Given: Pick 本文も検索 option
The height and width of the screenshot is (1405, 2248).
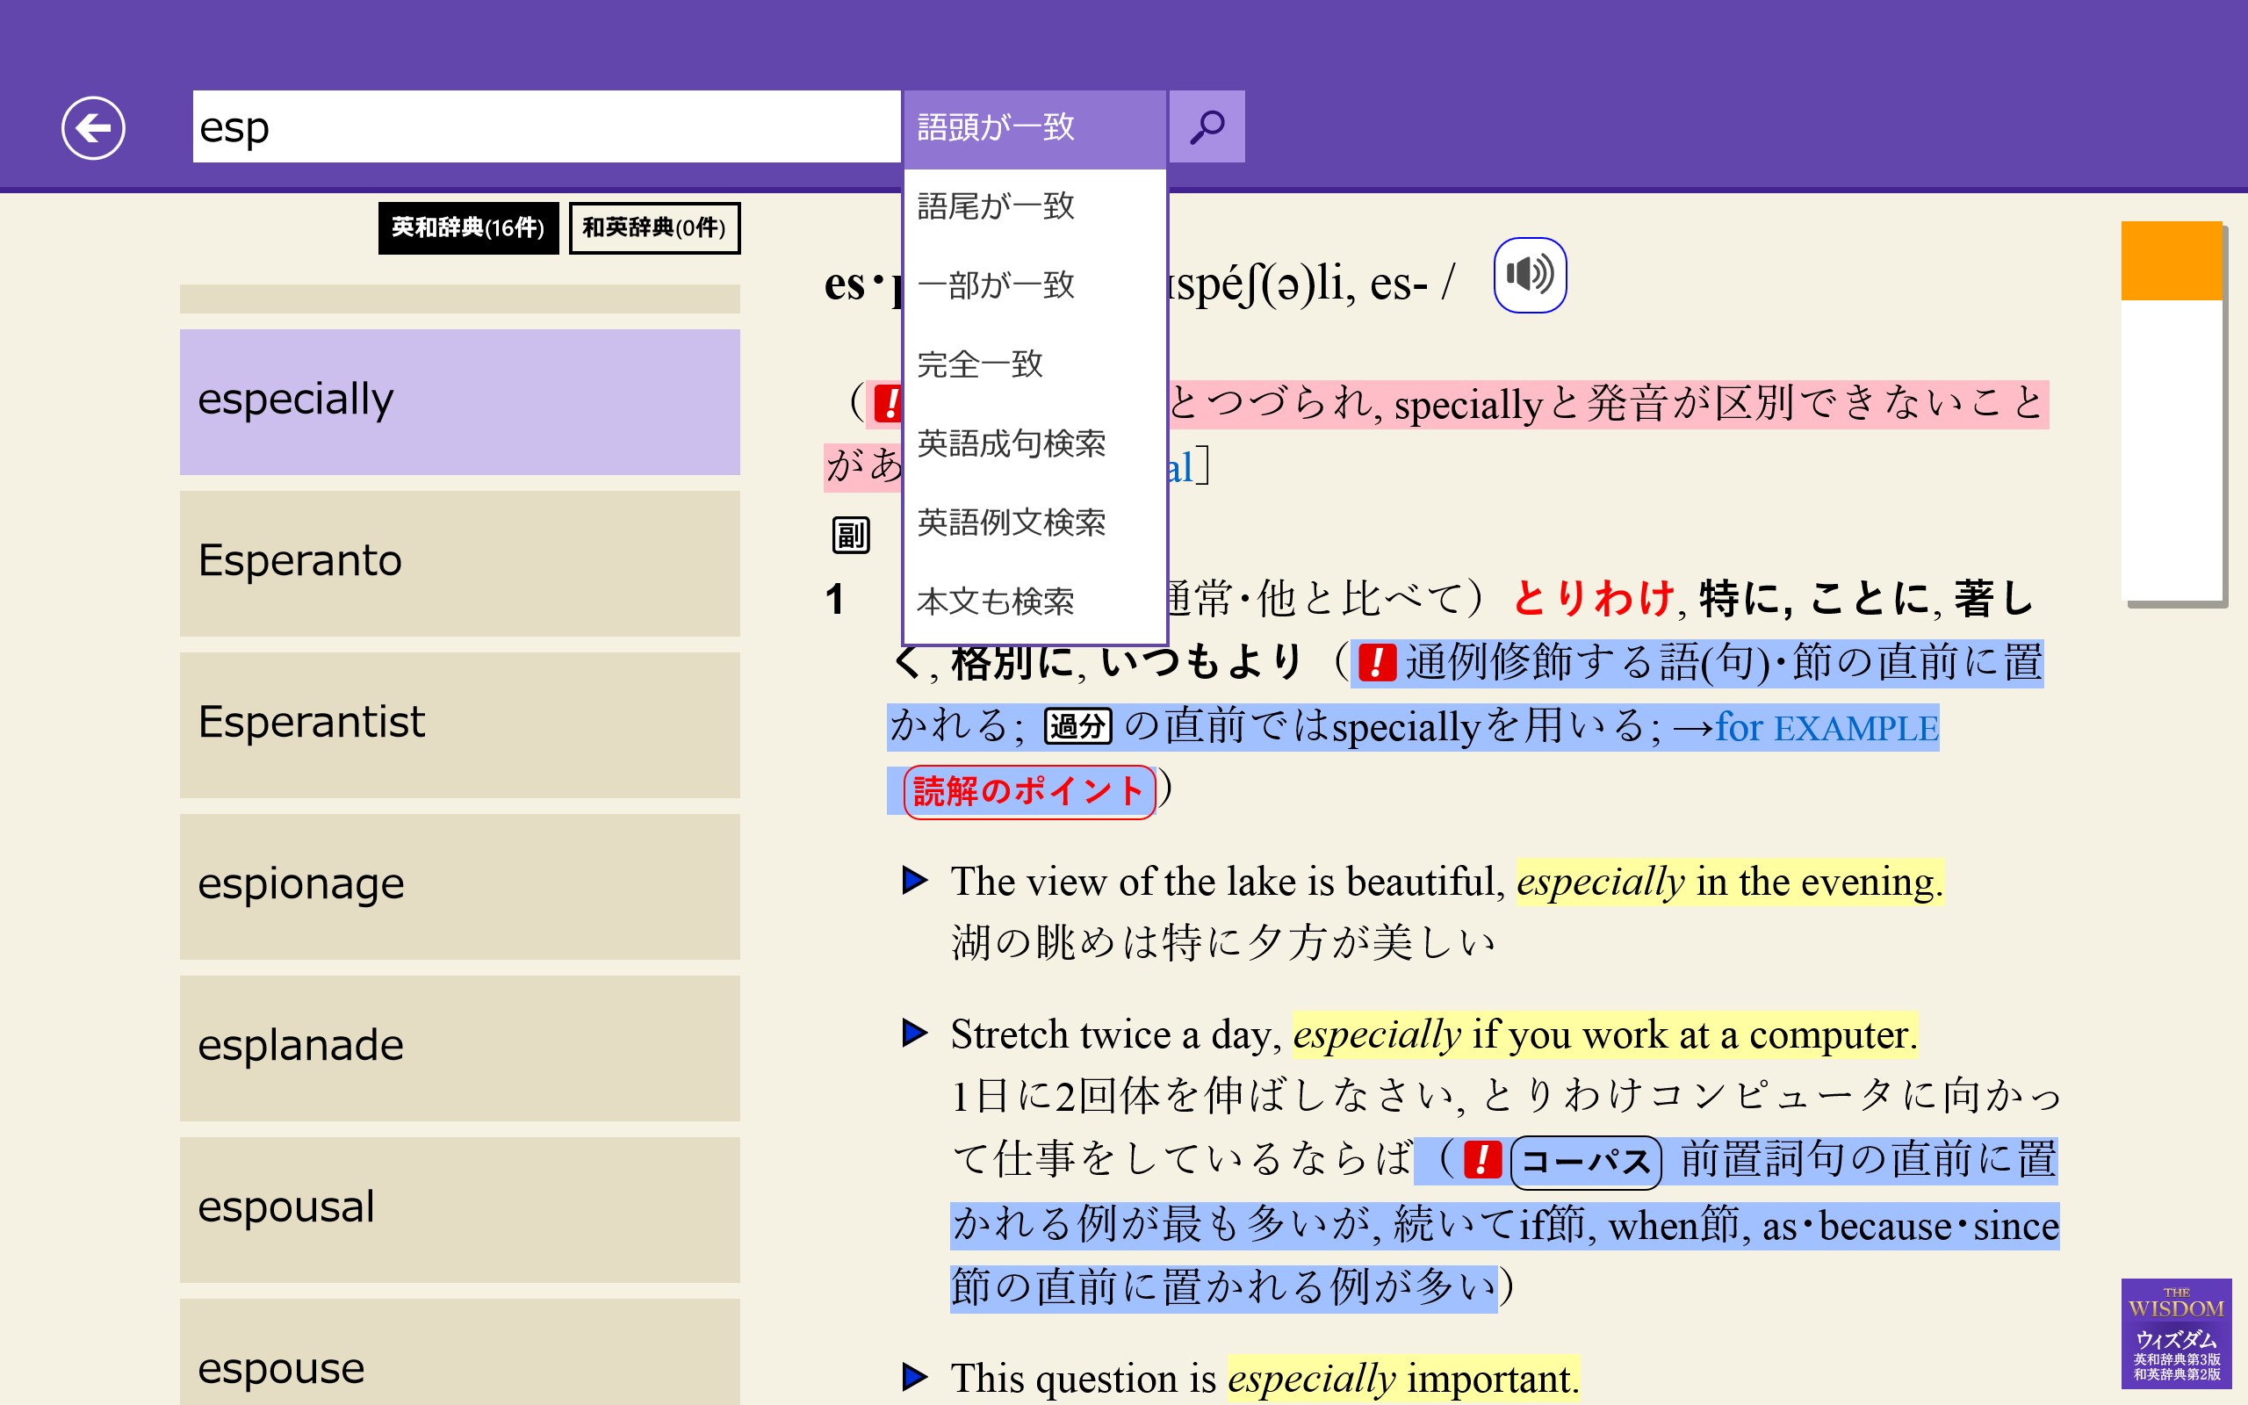Looking at the screenshot, I should pyautogui.click(x=995, y=602).
